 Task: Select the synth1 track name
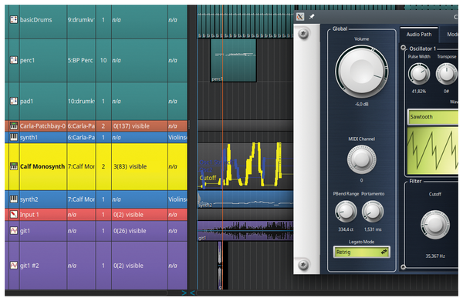coord(29,137)
